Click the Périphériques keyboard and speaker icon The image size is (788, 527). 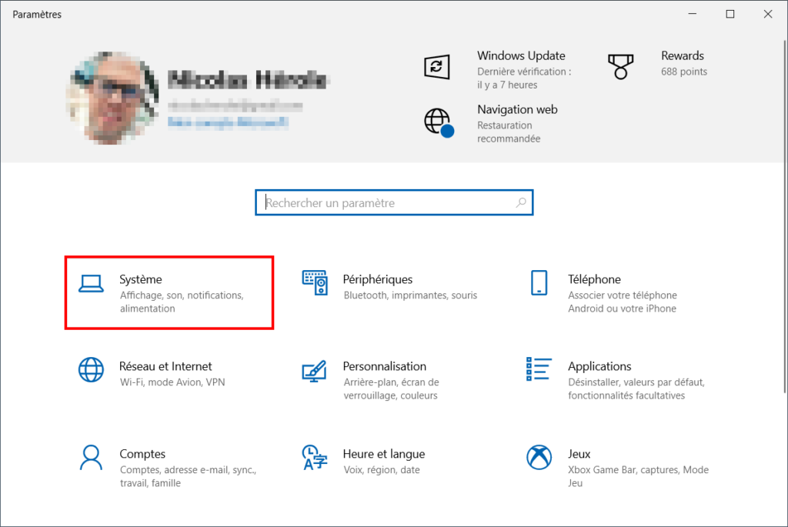(x=315, y=283)
